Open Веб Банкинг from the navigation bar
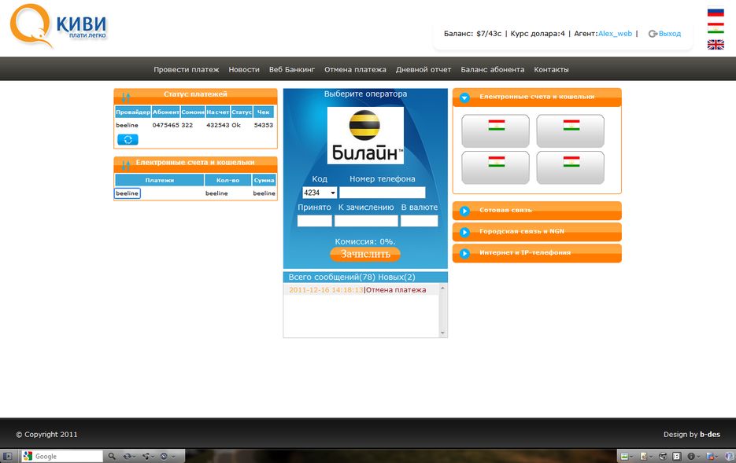Viewport: 736px width, 463px height. pos(292,69)
